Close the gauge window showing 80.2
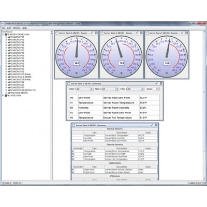 click(x=96, y=33)
